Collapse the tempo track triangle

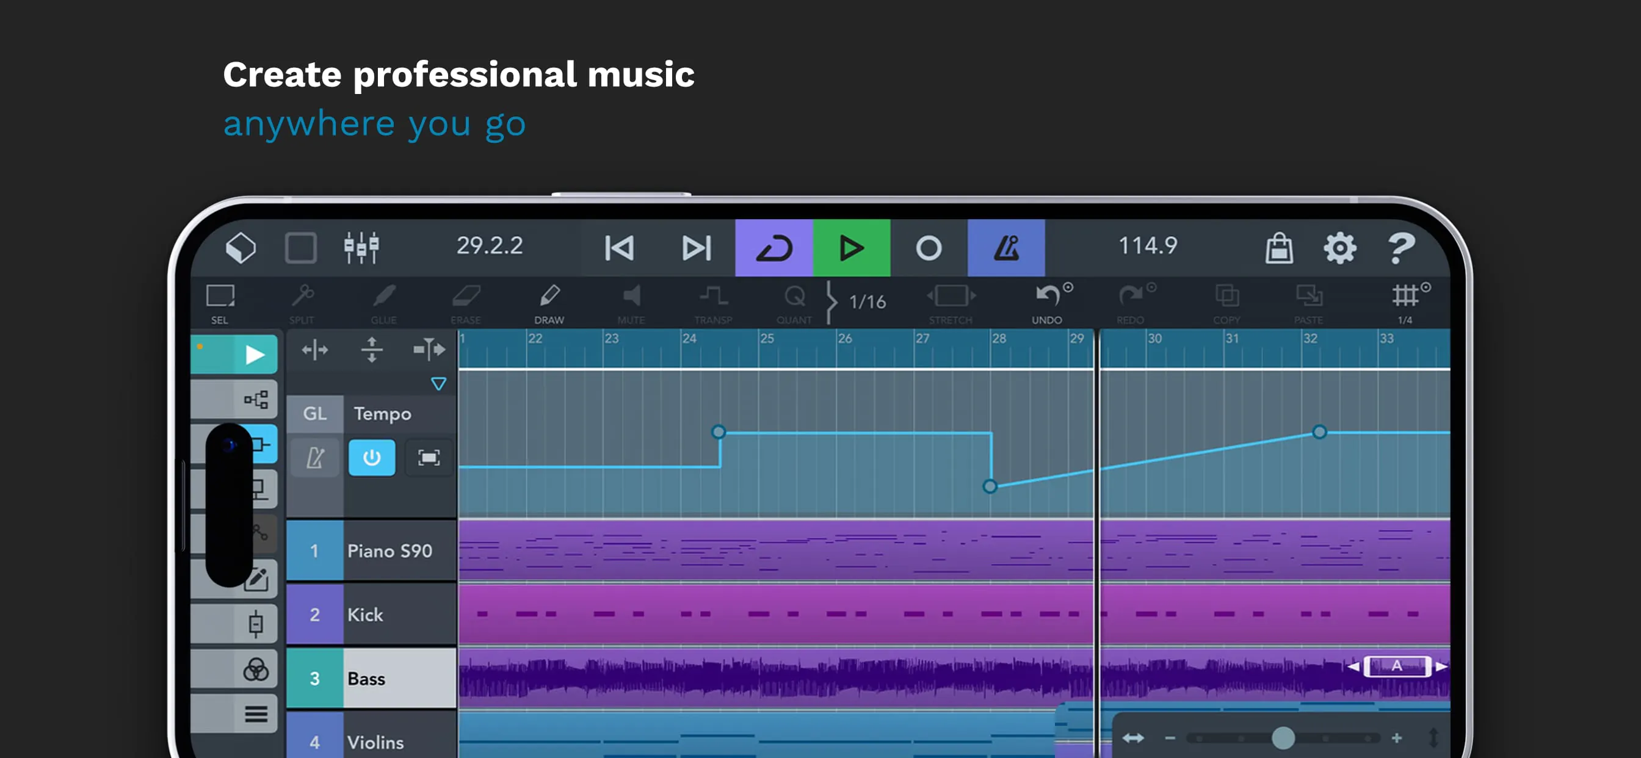tap(438, 383)
